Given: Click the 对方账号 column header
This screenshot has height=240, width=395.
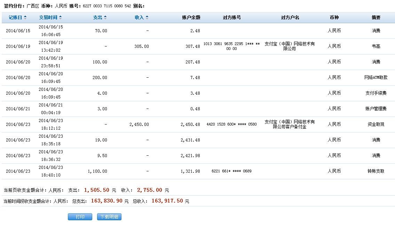Looking at the screenshot, I should (232, 18).
